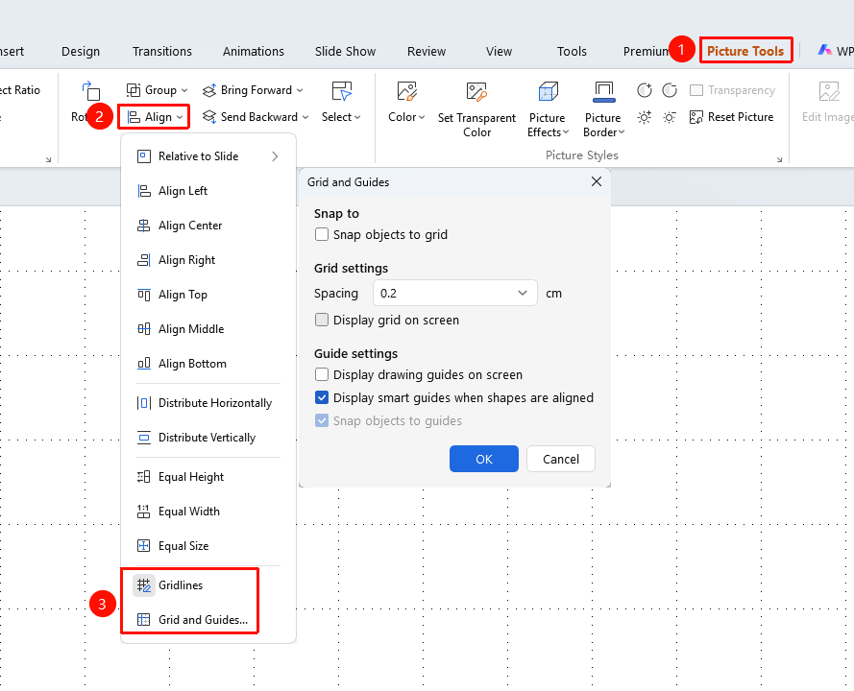Click the Align dropdown button
Screen dimensions: 854x691
pyautogui.click(x=154, y=117)
